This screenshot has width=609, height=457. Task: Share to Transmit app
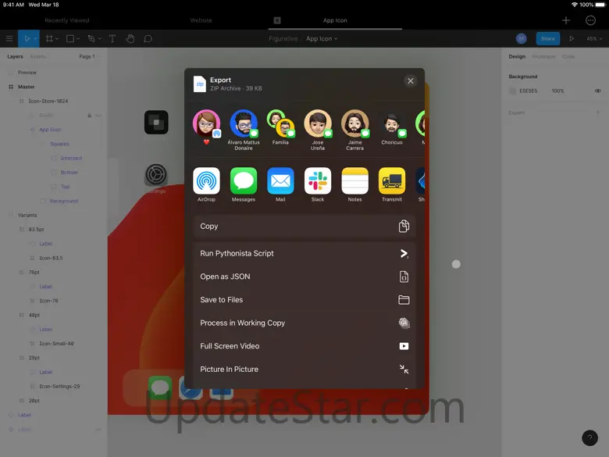(x=392, y=184)
